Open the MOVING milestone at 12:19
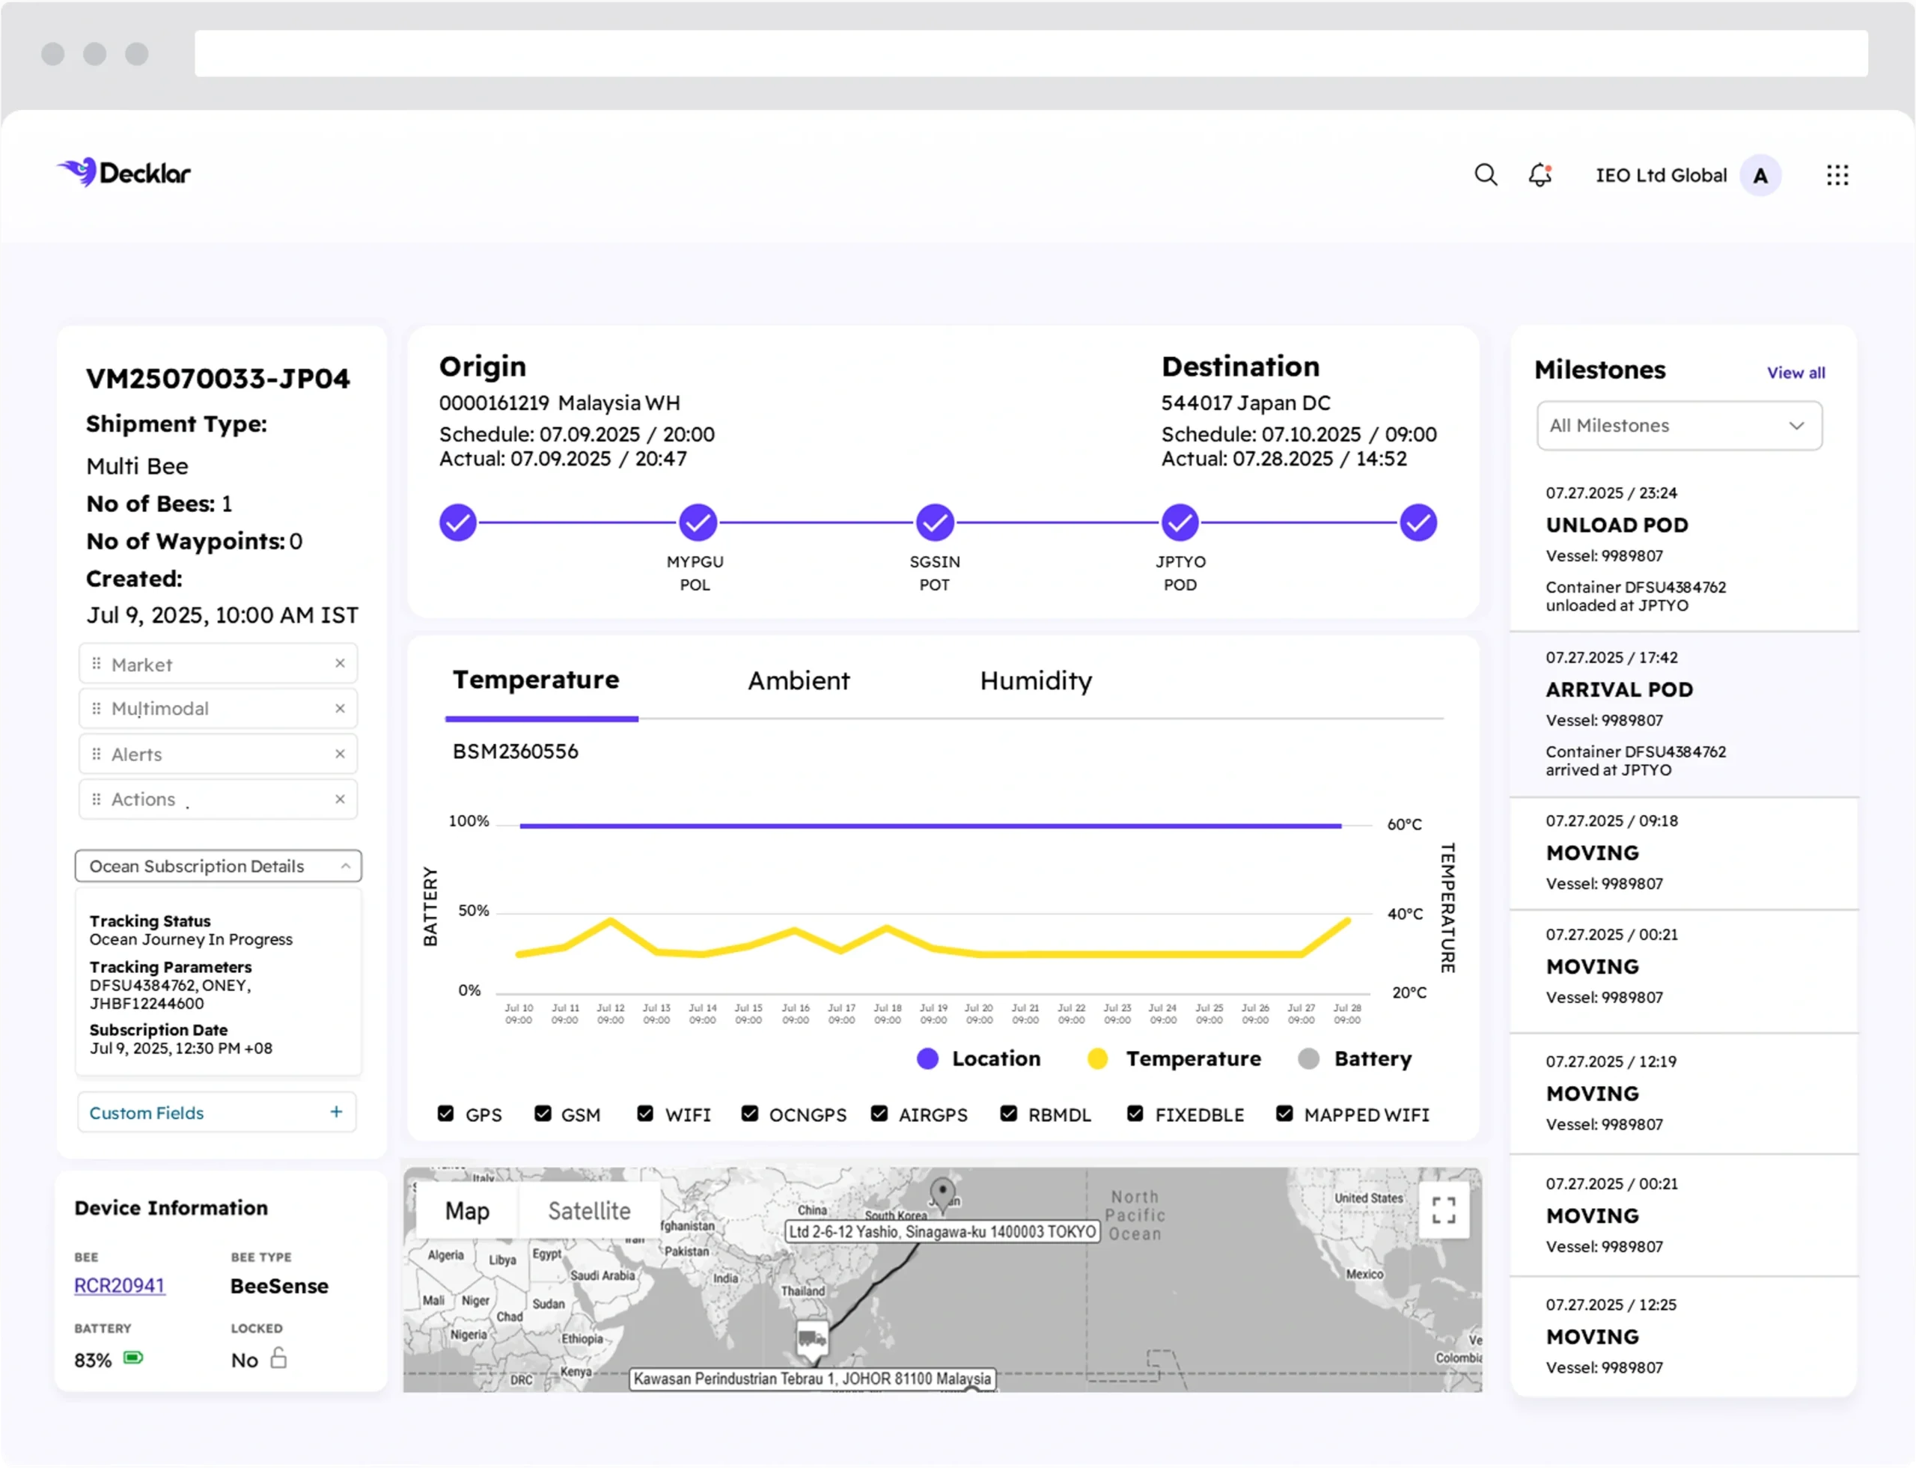The height and width of the screenshot is (1470, 1916). pyautogui.click(x=1682, y=1094)
